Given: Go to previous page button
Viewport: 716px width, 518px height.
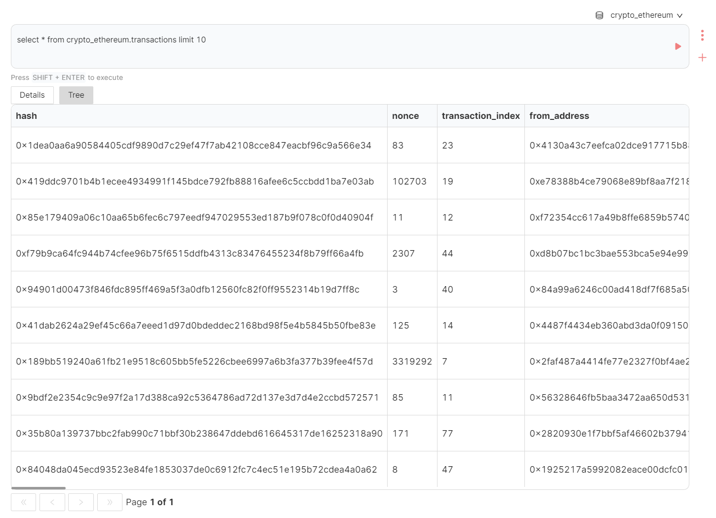Looking at the screenshot, I should coord(52,502).
